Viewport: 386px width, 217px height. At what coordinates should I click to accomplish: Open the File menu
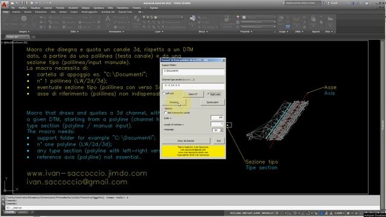pyautogui.click(x=13, y=8)
